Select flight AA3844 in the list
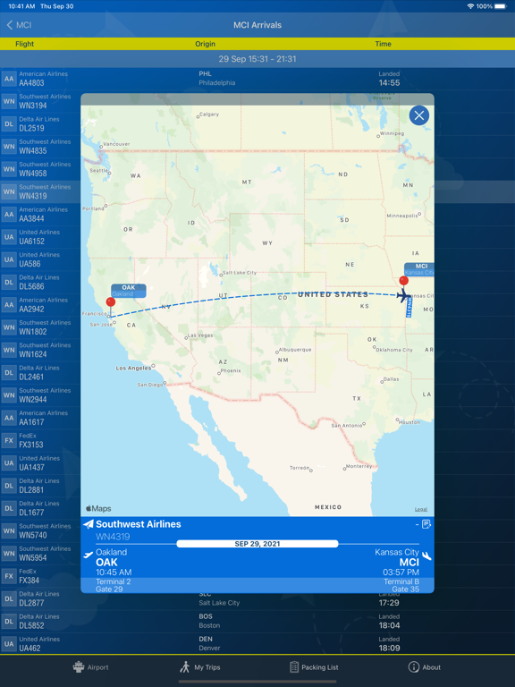 click(x=40, y=215)
